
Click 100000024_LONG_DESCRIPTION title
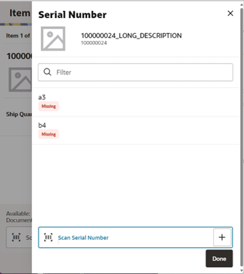click(x=131, y=36)
